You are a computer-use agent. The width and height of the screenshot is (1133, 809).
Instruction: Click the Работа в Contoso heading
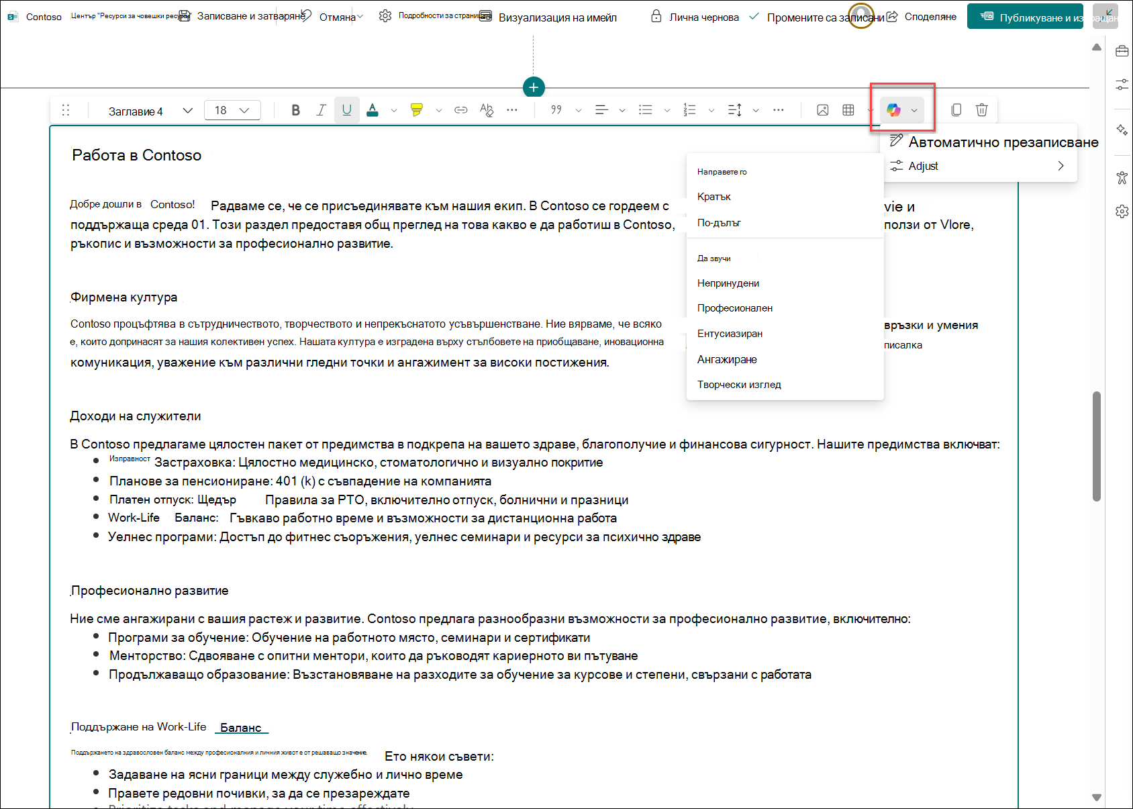[136, 155]
